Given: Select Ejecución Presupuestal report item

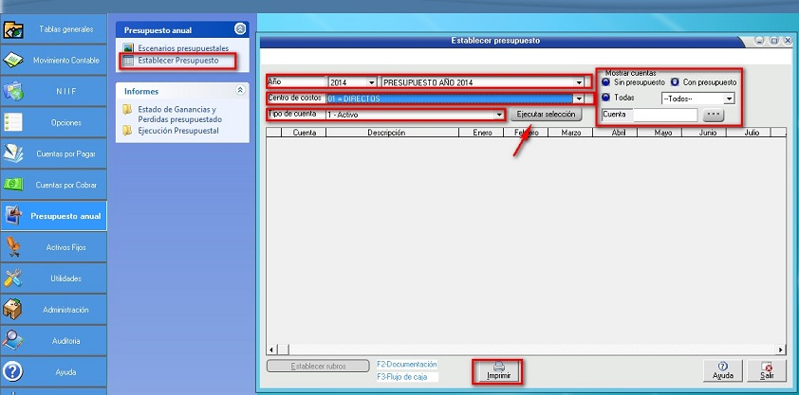Looking at the screenshot, I should [x=177, y=131].
